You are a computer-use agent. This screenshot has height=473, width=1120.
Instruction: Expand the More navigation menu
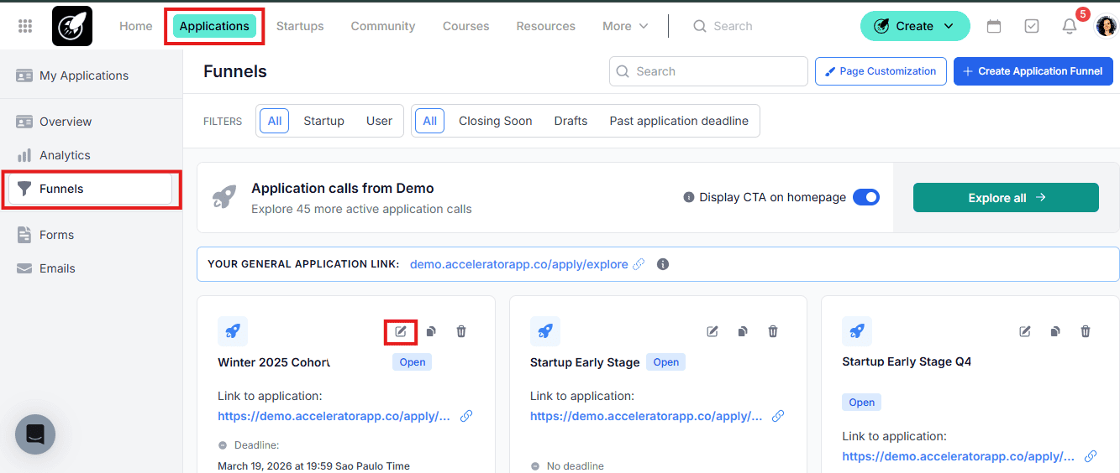click(x=625, y=26)
